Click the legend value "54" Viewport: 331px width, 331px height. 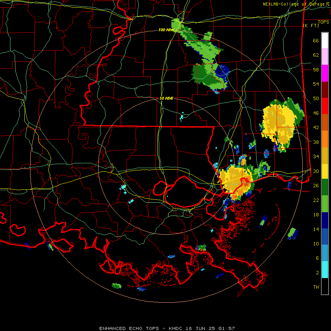(x=316, y=84)
